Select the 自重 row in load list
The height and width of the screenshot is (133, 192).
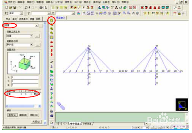[x=23, y=94]
